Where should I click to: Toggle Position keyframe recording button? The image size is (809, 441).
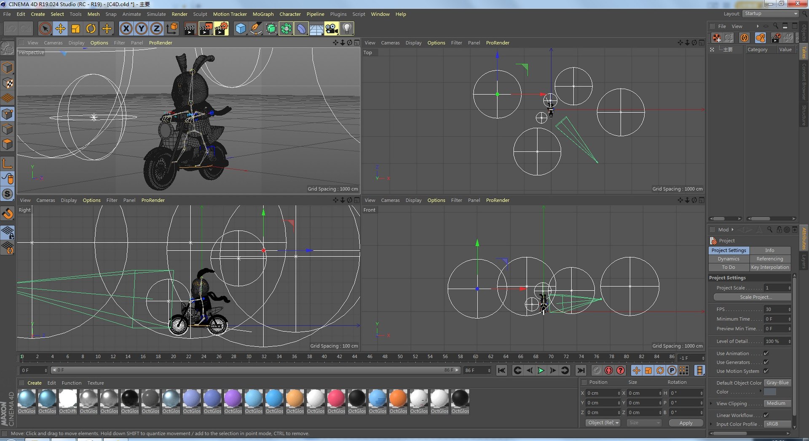tap(636, 370)
